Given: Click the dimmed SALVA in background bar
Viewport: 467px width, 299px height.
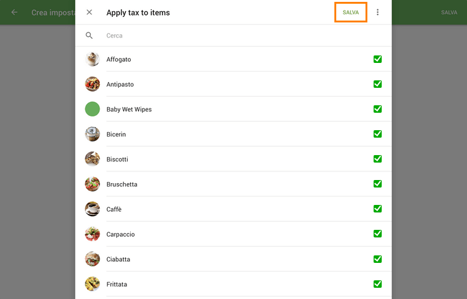Looking at the screenshot, I should click(x=449, y=12).
